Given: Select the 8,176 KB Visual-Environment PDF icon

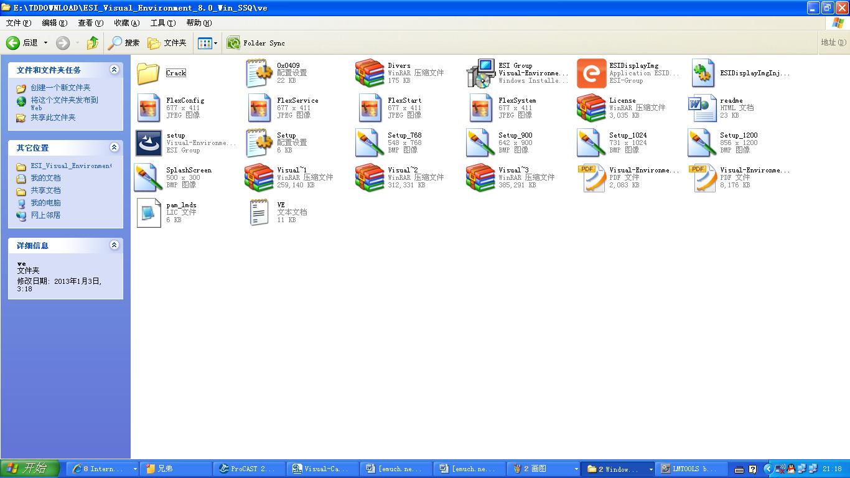Looking at the screenshot, I should pos(702,178).
